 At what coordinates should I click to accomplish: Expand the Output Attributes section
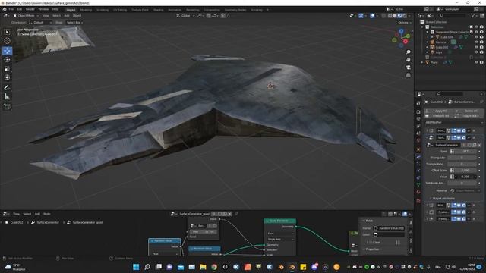coord(443,199)
